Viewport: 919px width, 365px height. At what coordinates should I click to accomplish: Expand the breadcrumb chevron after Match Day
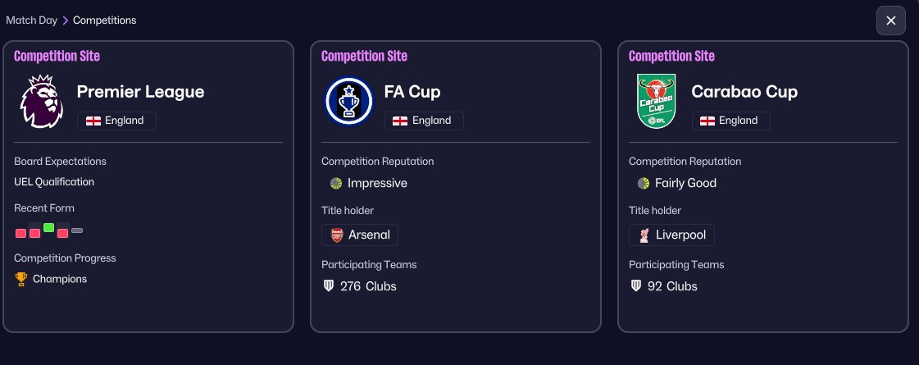(x=65, y=20)
